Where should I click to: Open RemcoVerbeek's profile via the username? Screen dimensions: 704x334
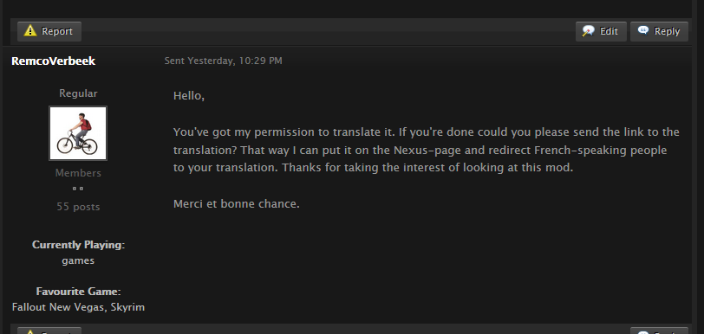pyautogui.click(x=53, y=61)
